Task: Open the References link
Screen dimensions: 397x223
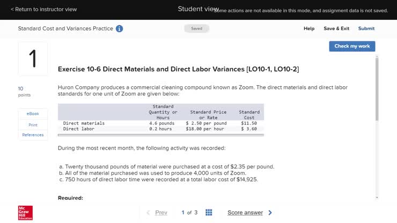Action: point(33,135)
